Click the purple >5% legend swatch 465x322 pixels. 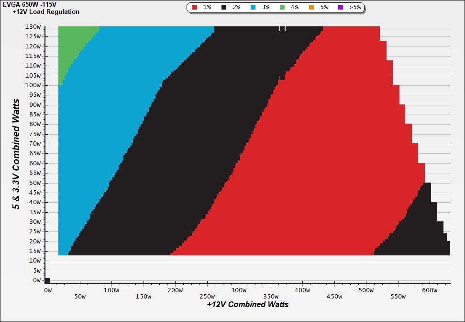click(341, 7)
